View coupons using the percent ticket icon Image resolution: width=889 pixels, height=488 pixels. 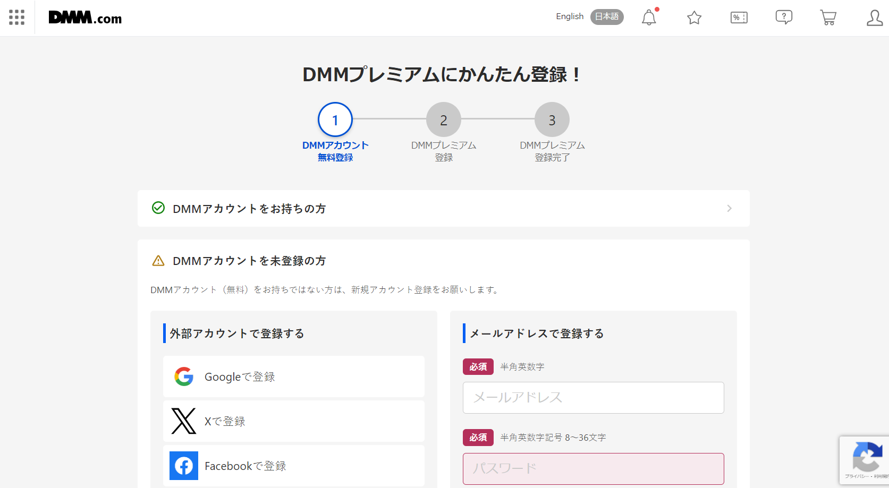click(x=739, y=18)
